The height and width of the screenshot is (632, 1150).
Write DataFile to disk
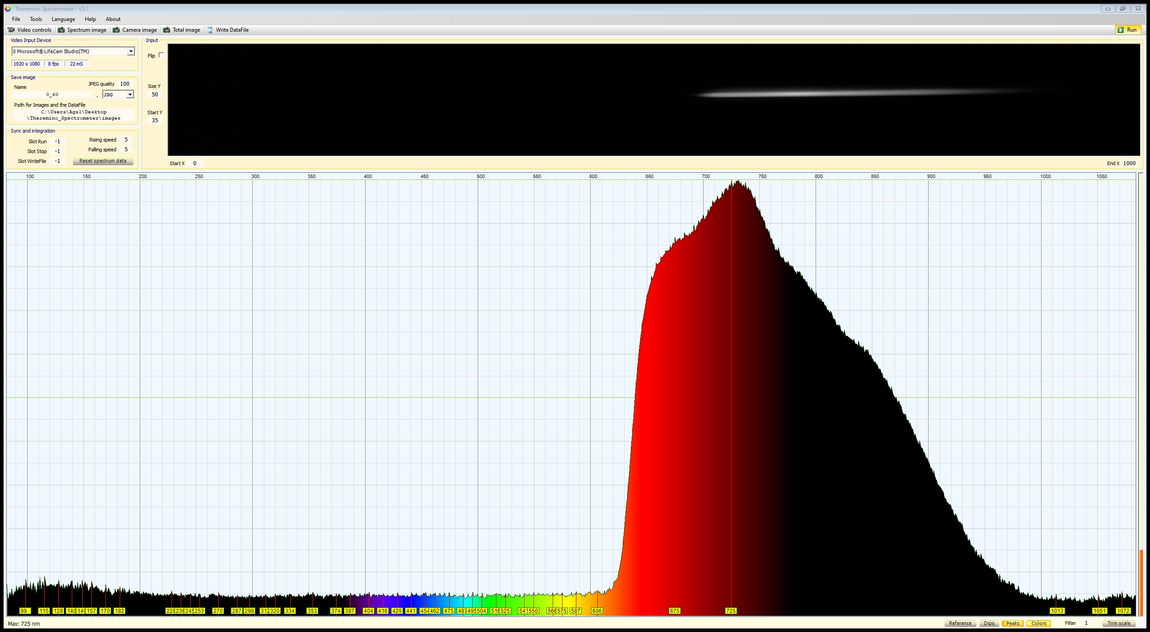pos(228,30)
